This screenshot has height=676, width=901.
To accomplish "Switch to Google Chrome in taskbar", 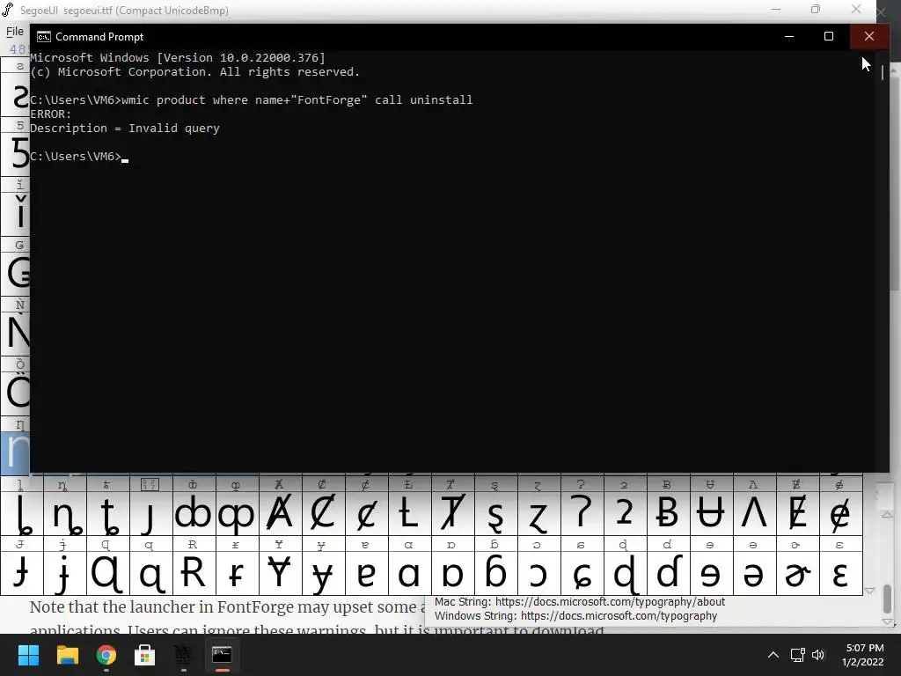I will click(x=106, y=655).
